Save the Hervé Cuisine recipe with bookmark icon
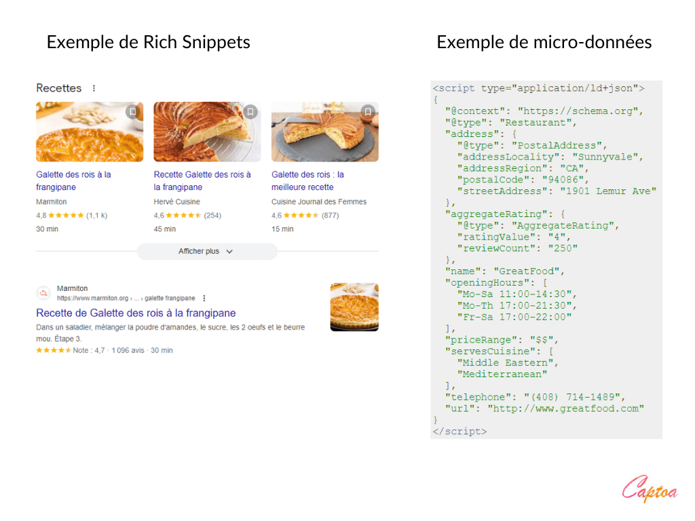 [x=250, y=112]
